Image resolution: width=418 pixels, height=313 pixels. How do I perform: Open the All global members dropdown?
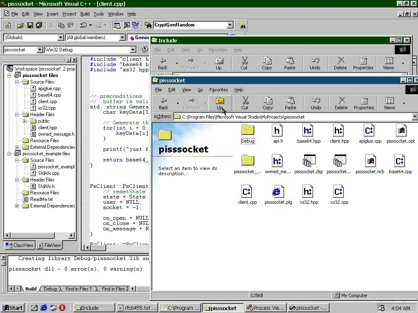[122, 37]
